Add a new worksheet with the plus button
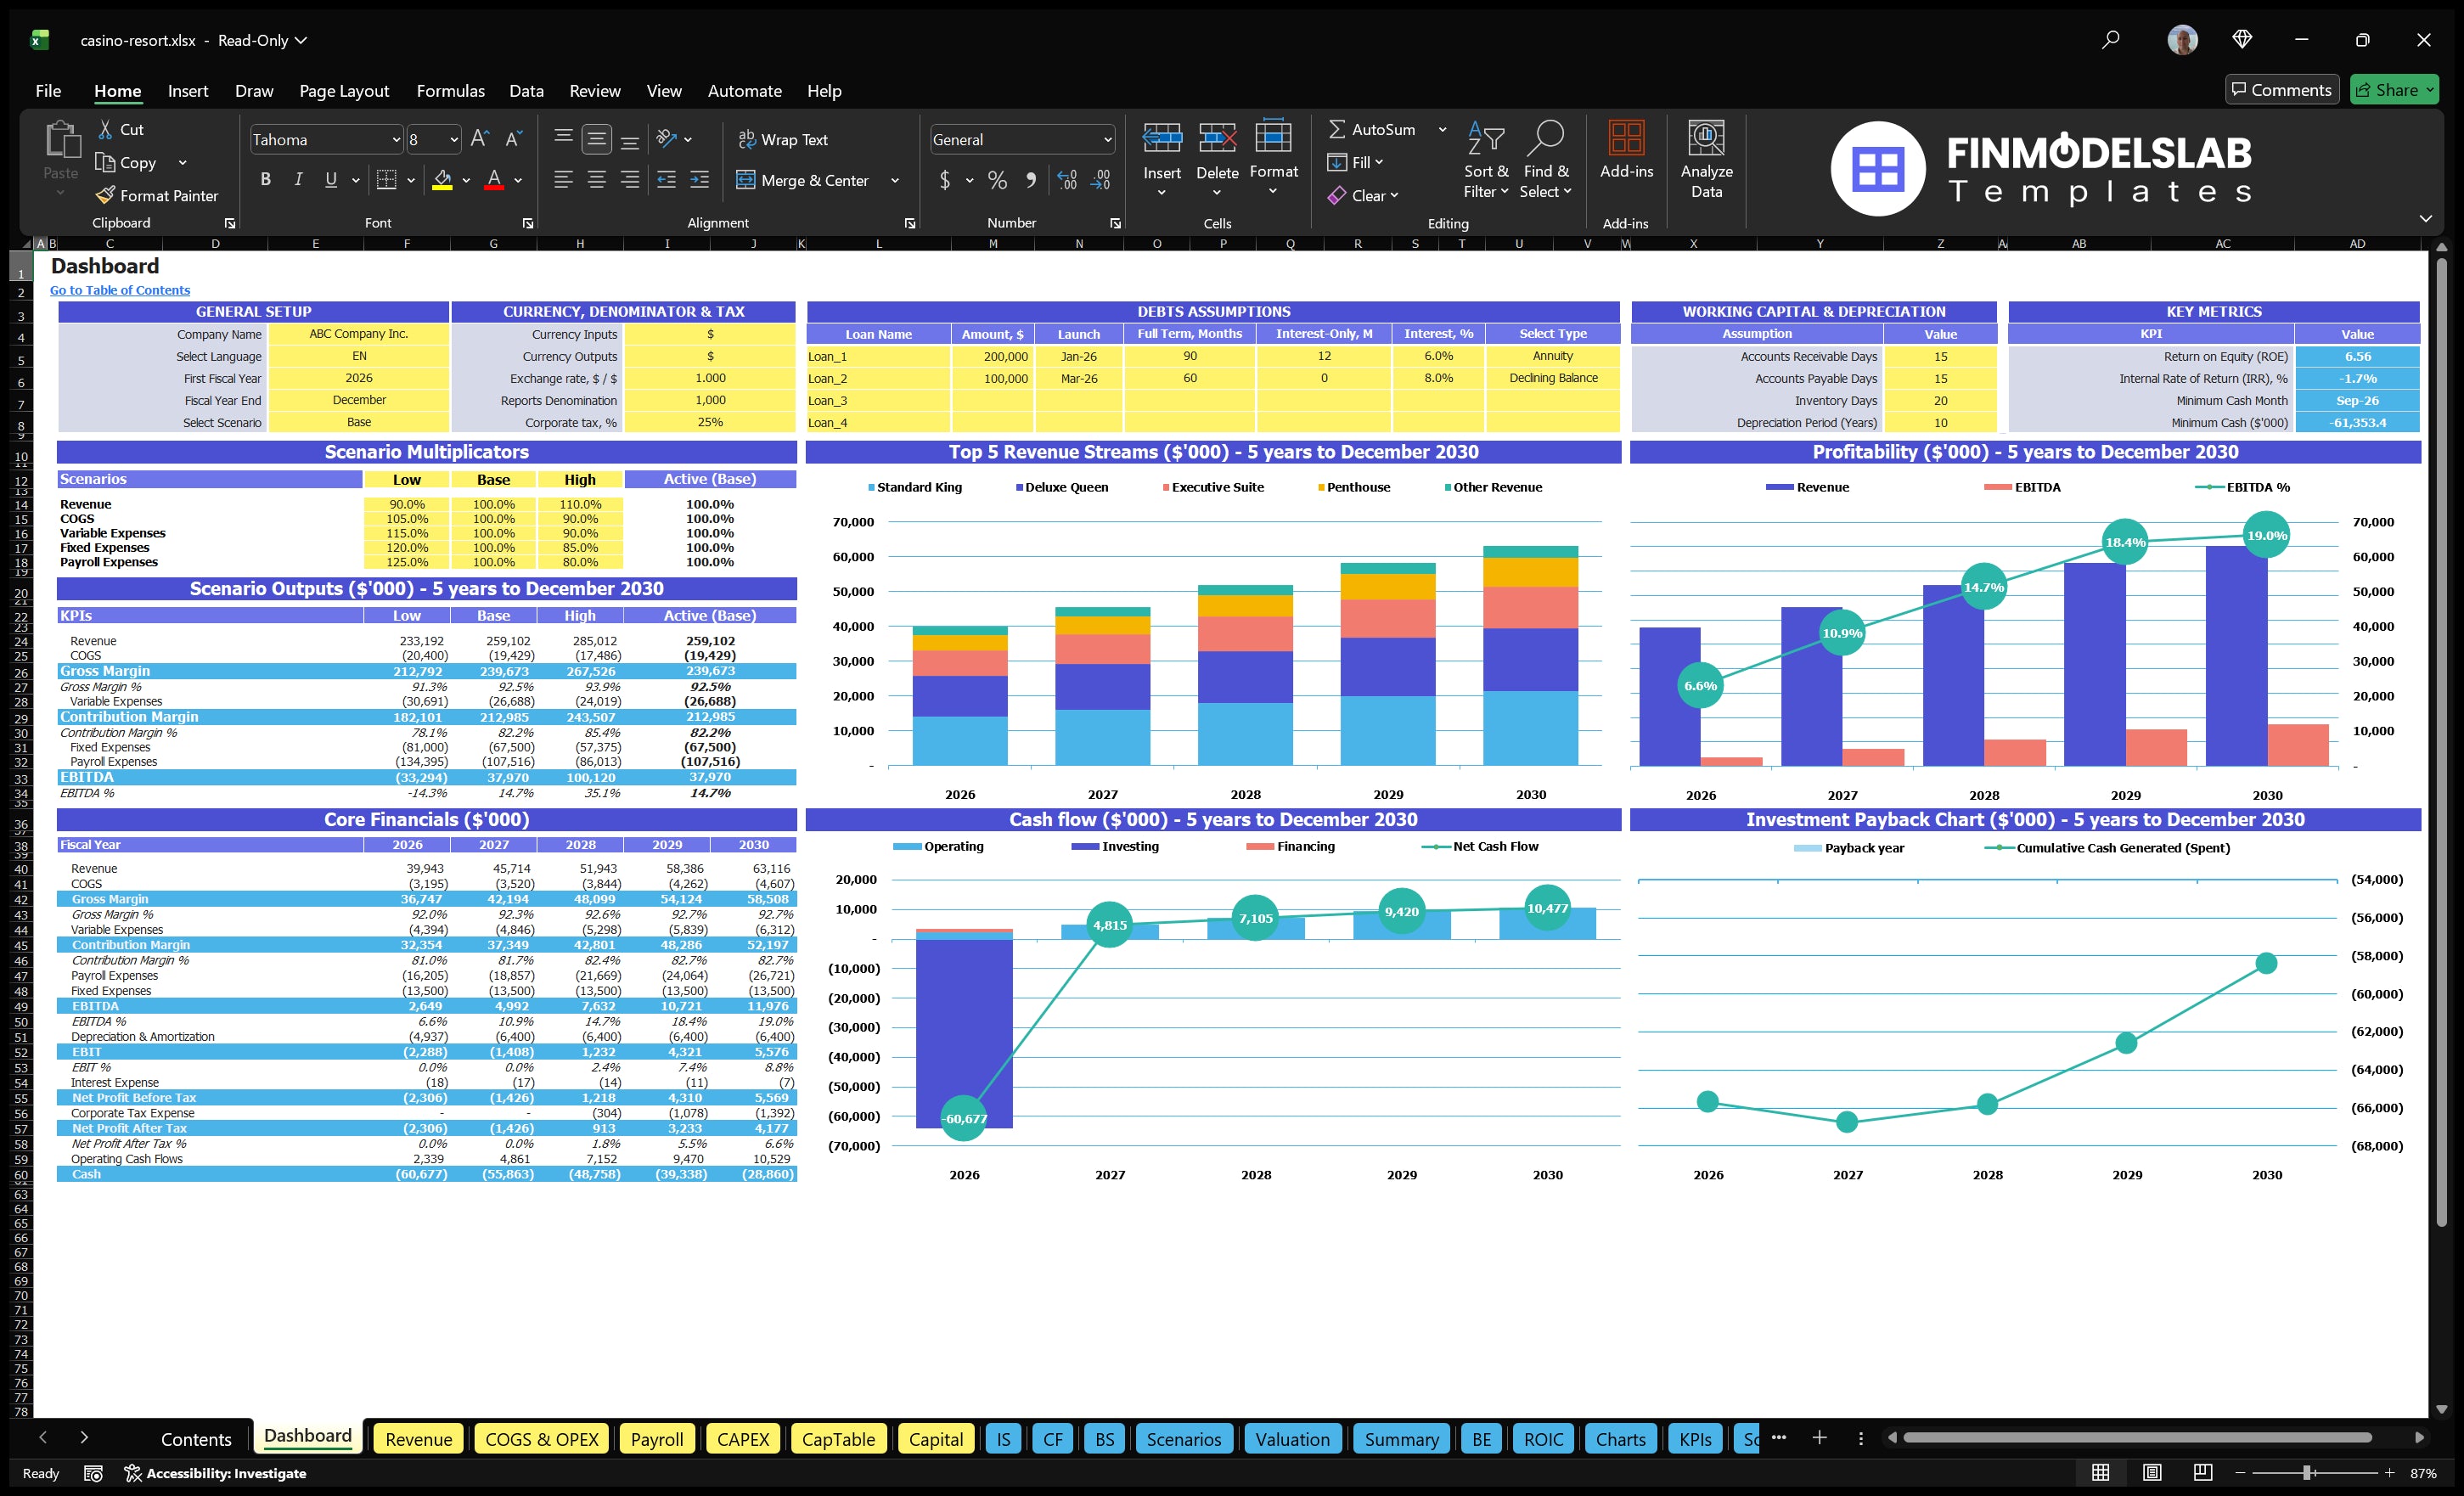This screenshot has width=2464, height=1496. pos(1819,1438)
